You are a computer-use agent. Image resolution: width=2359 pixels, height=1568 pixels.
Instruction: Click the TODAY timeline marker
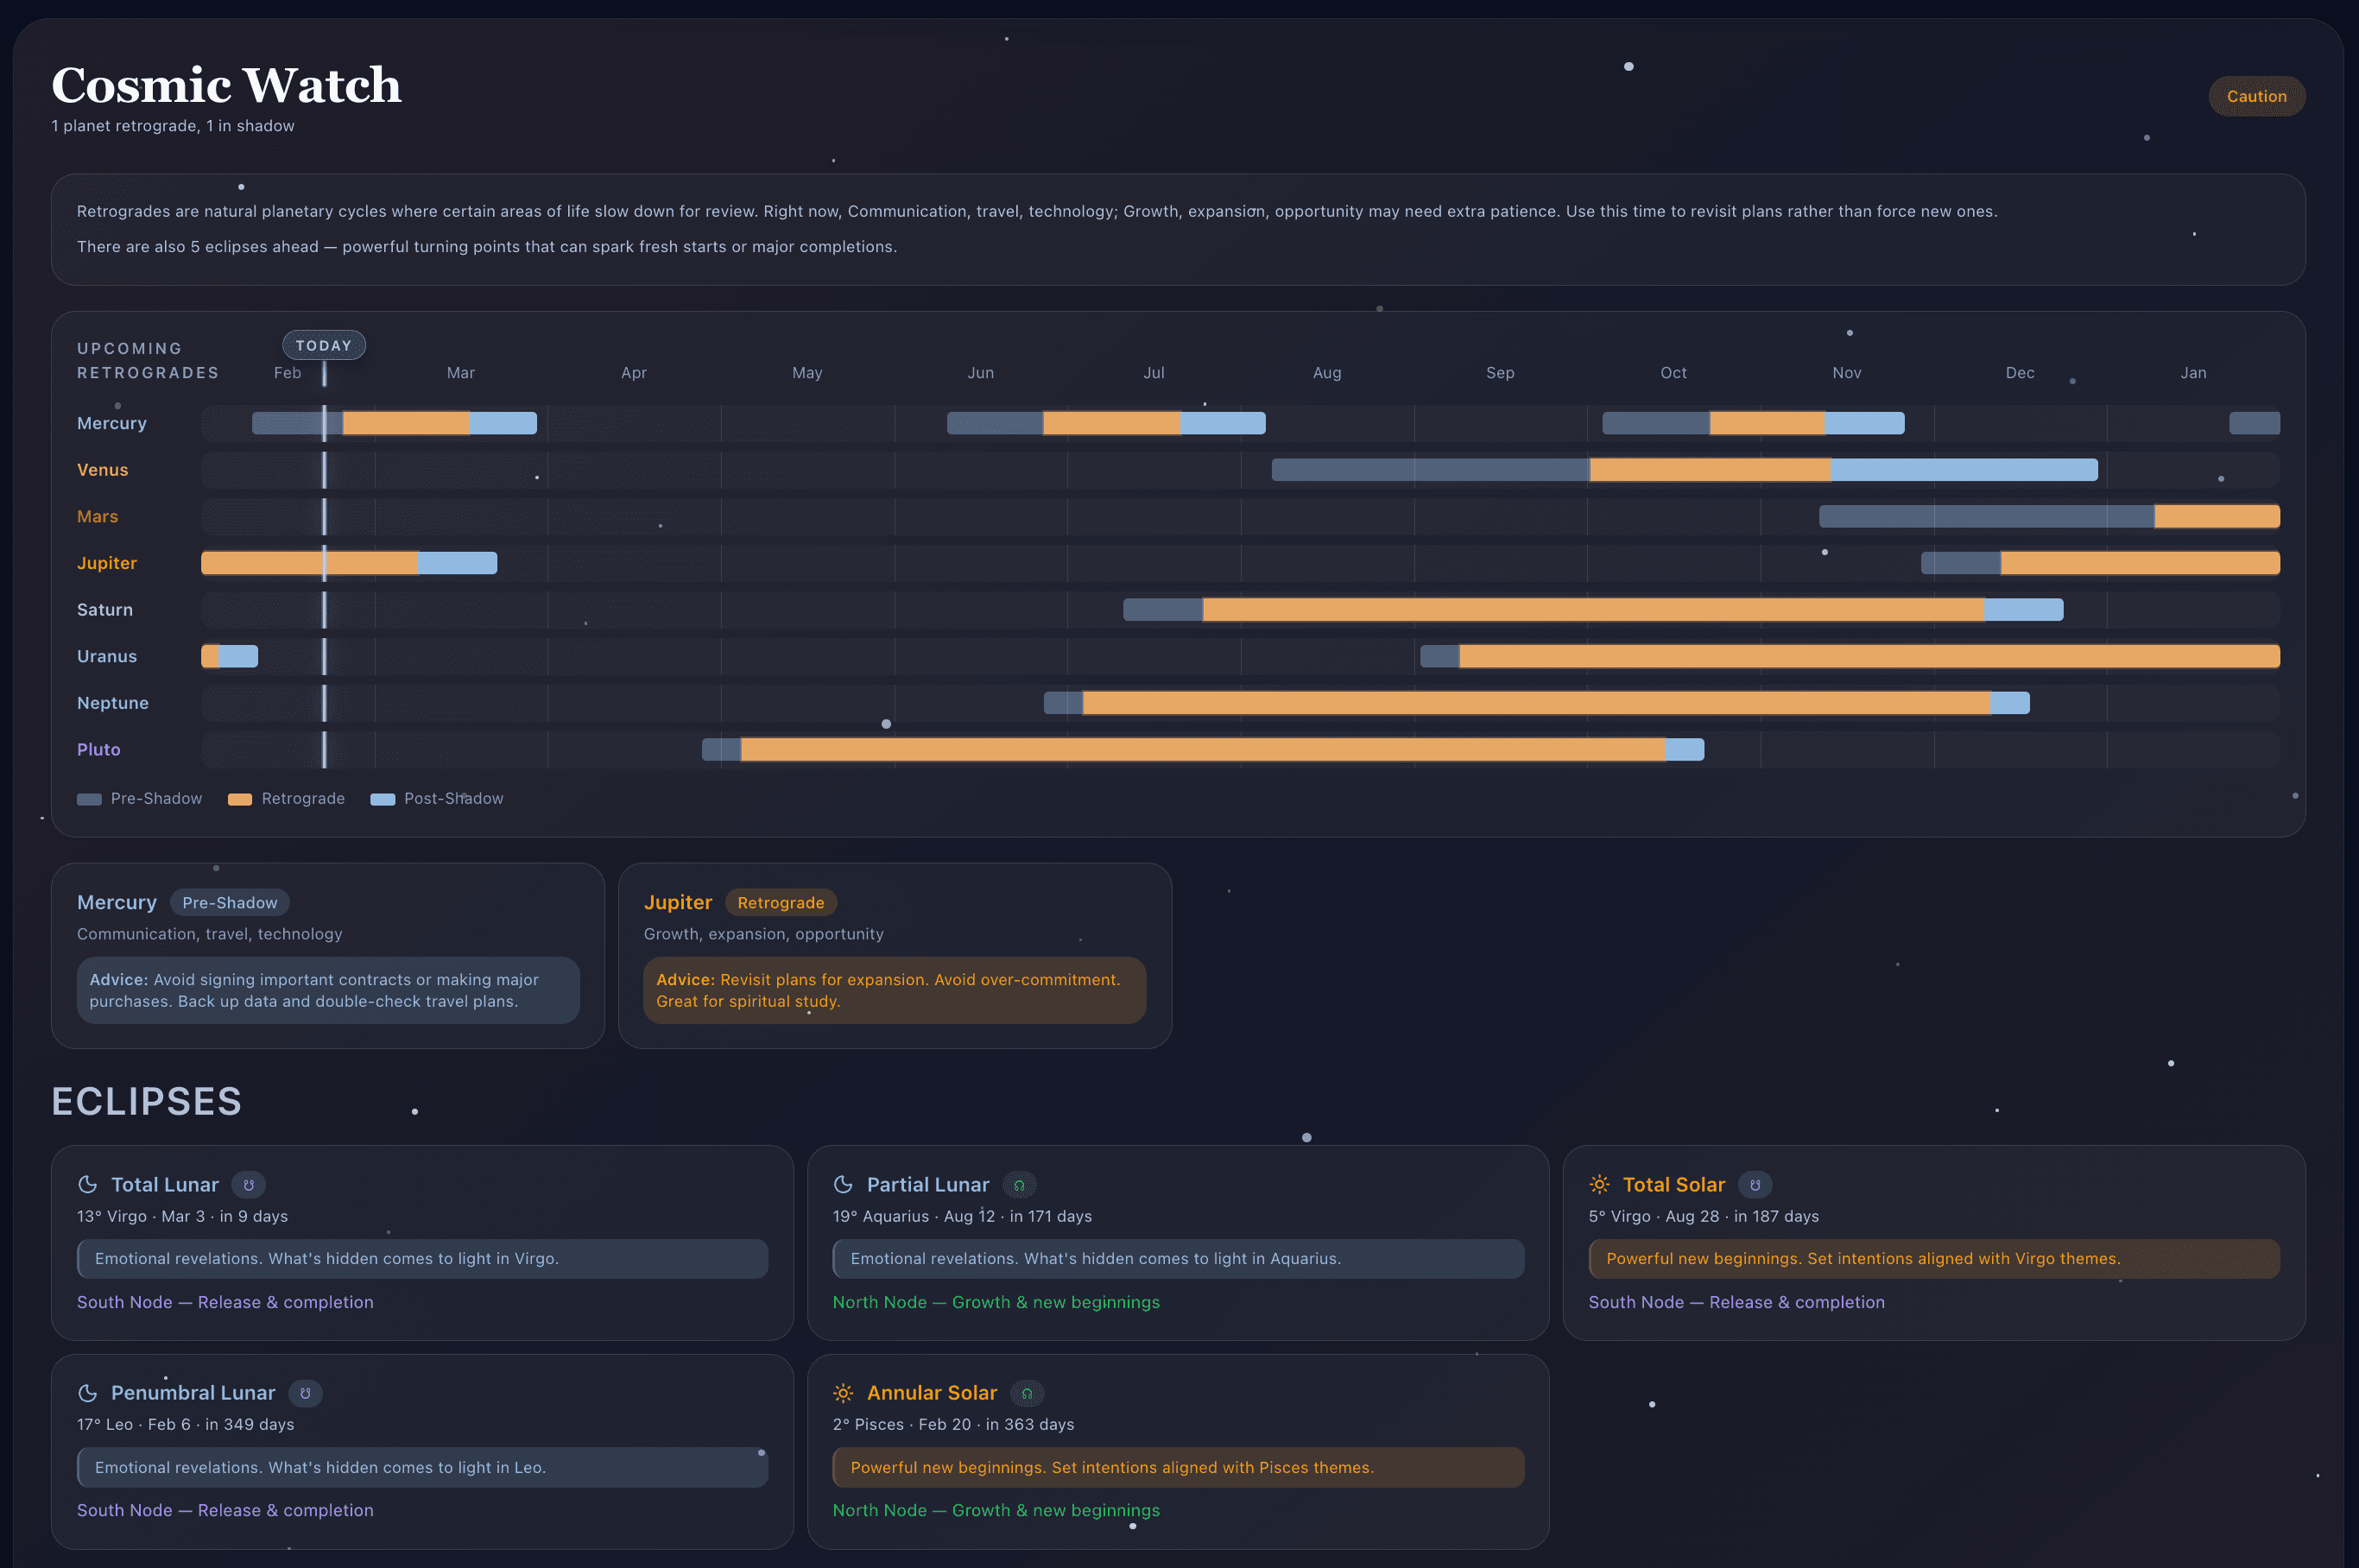tap(324, 345)
